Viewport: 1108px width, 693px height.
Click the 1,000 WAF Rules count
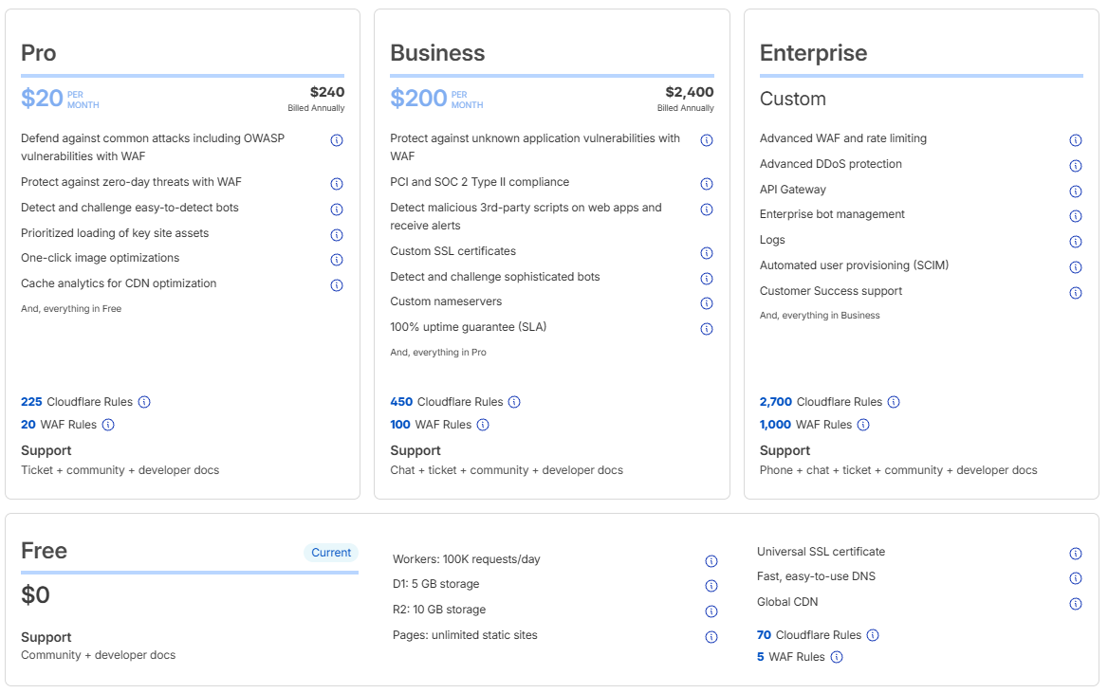point(775,425)
